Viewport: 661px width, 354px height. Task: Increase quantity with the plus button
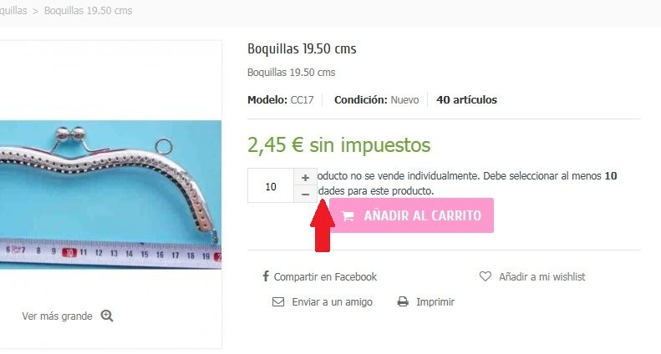(x=305, y=178)
